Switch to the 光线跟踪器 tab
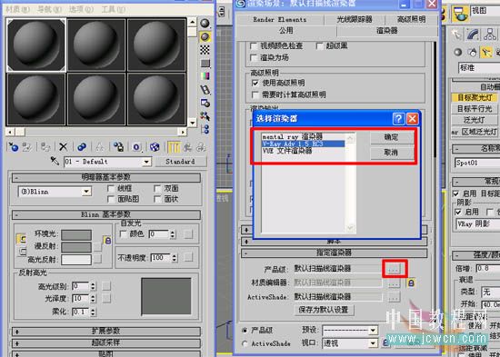 [355, 19]
